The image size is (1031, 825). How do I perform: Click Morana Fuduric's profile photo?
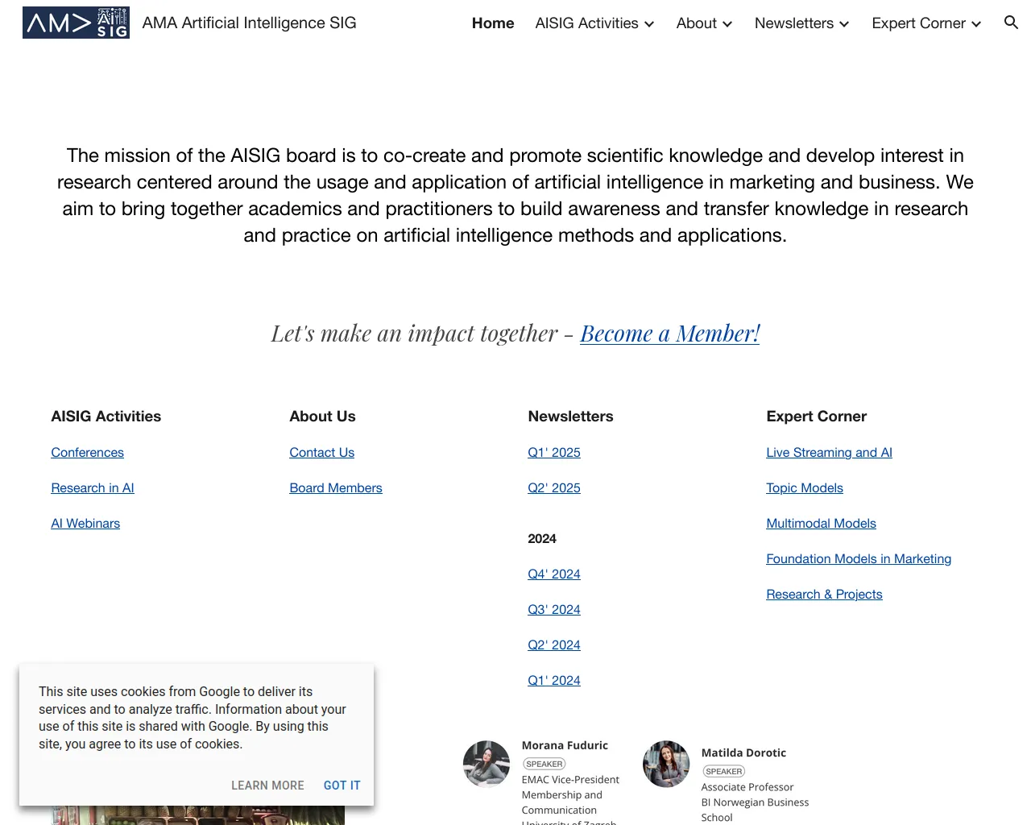point(487,764)
